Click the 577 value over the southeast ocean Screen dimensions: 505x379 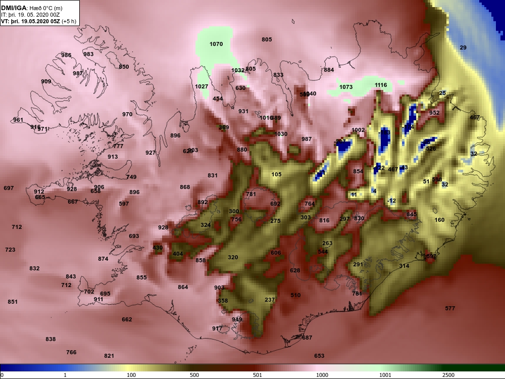[450, 308]
